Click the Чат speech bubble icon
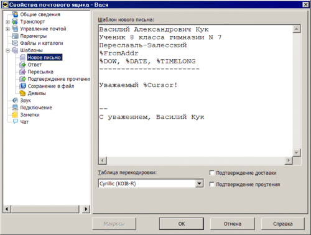This screenshot has height=235, width=311. [x=15, y=121]
